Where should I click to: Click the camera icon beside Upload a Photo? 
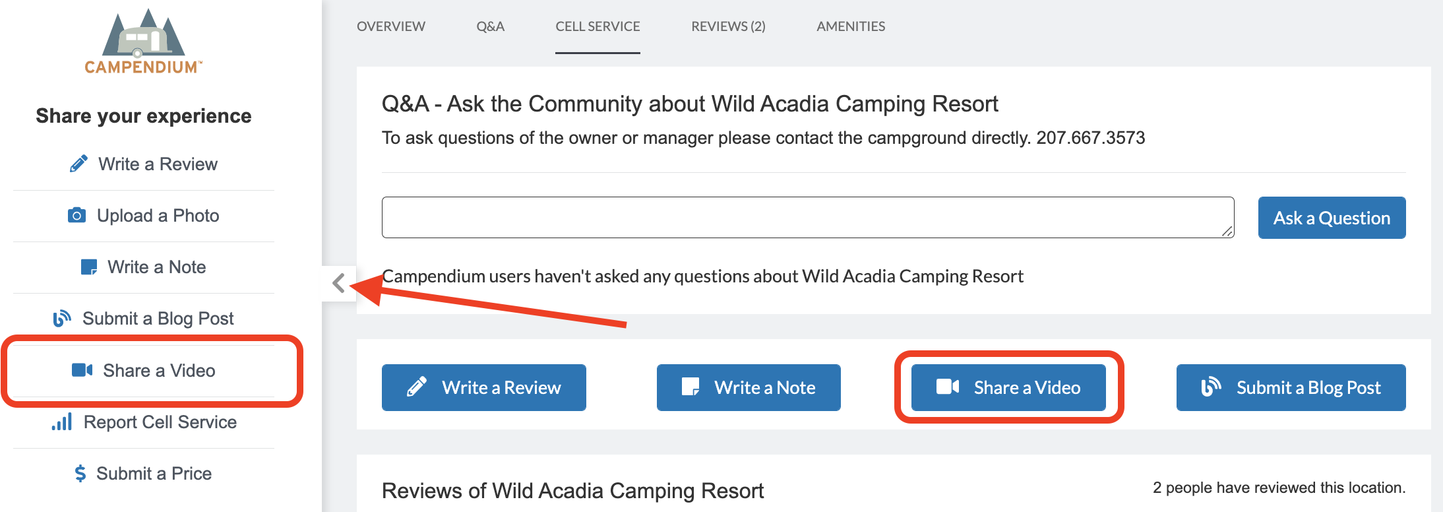coord(77,215)
